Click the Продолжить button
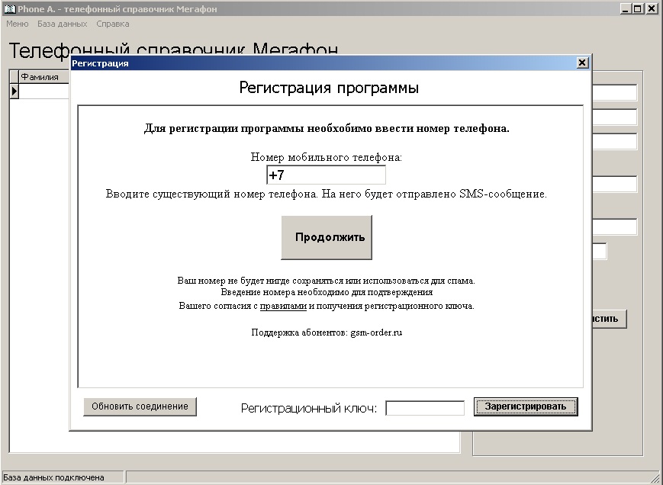 pyautogui.click(x=327, y=237)
